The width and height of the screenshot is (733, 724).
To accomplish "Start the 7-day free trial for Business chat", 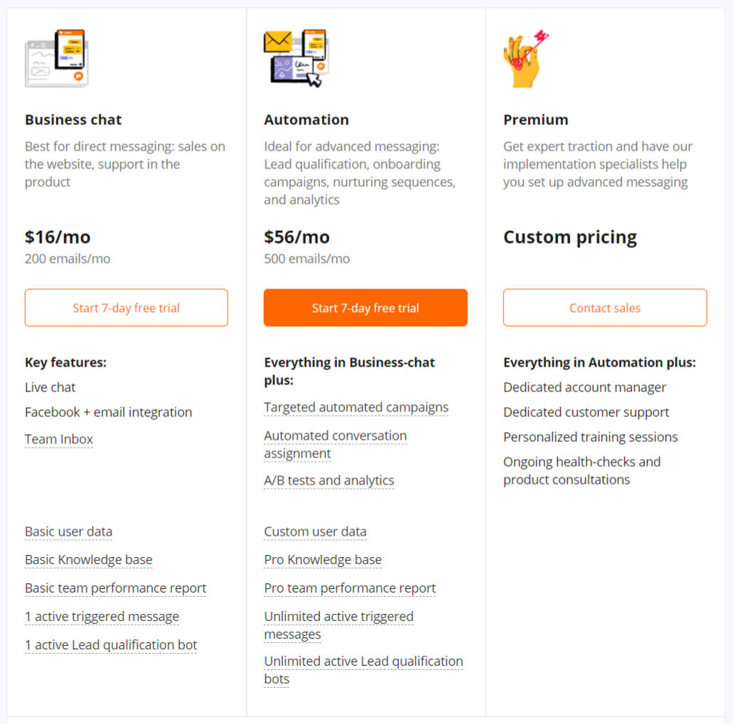I will [126, 308].
